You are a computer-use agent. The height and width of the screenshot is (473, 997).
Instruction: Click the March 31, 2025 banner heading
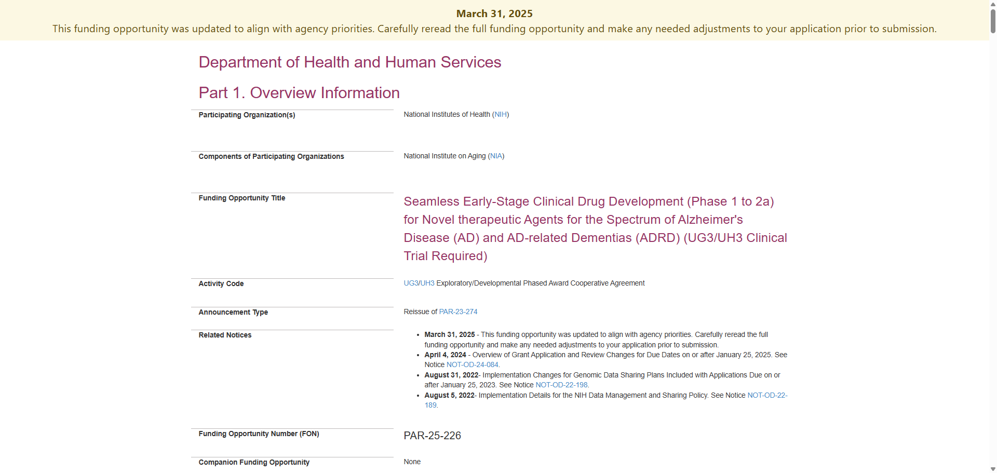(x=494, y=13)
